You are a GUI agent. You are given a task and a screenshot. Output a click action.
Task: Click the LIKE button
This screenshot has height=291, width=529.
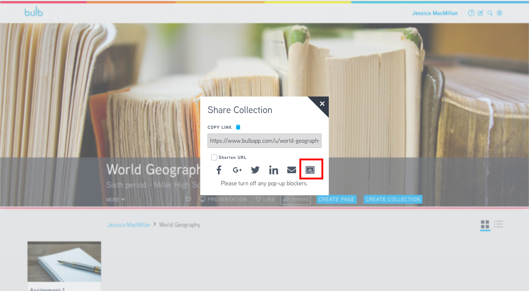[265, 199]
